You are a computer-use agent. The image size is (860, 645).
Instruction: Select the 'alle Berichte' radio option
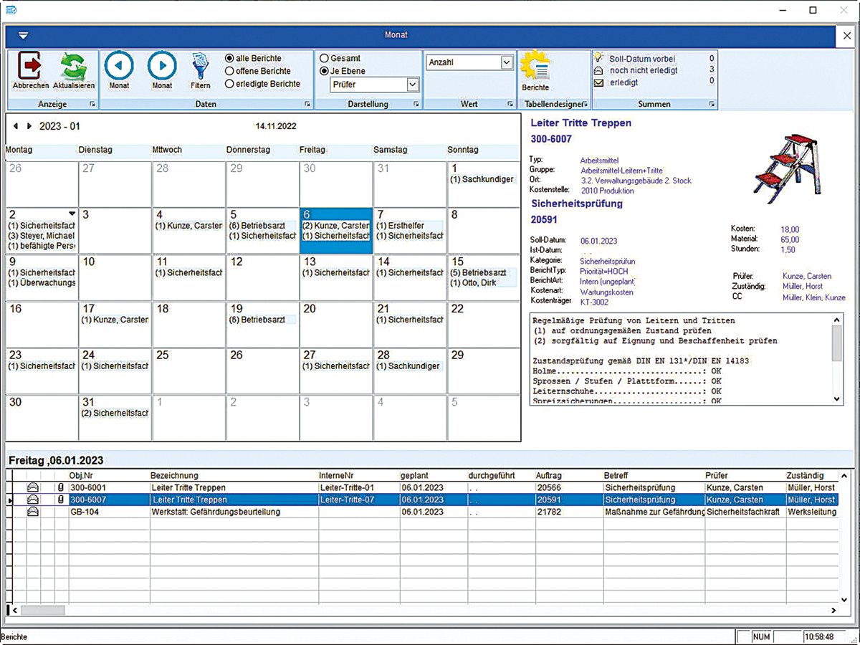tap(230, 58)
